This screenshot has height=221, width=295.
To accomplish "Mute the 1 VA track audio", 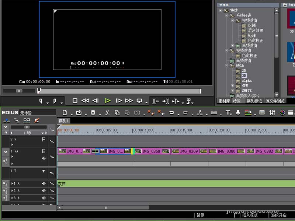I will (x=44, y=158).
